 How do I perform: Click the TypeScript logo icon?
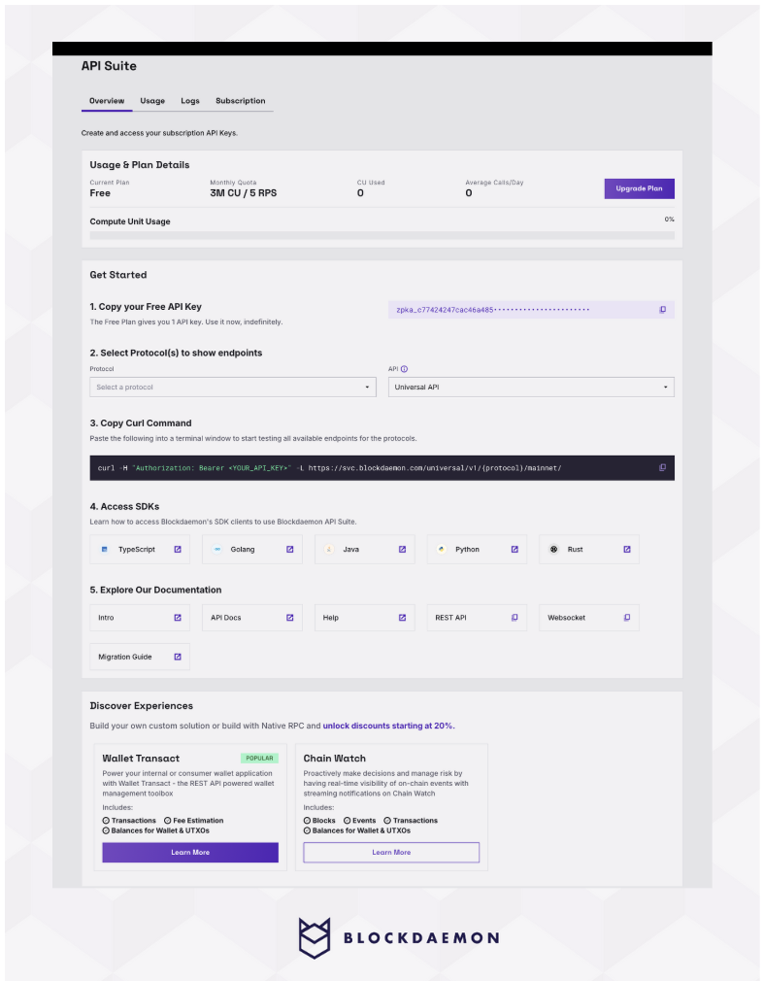(x=105, y=550)
